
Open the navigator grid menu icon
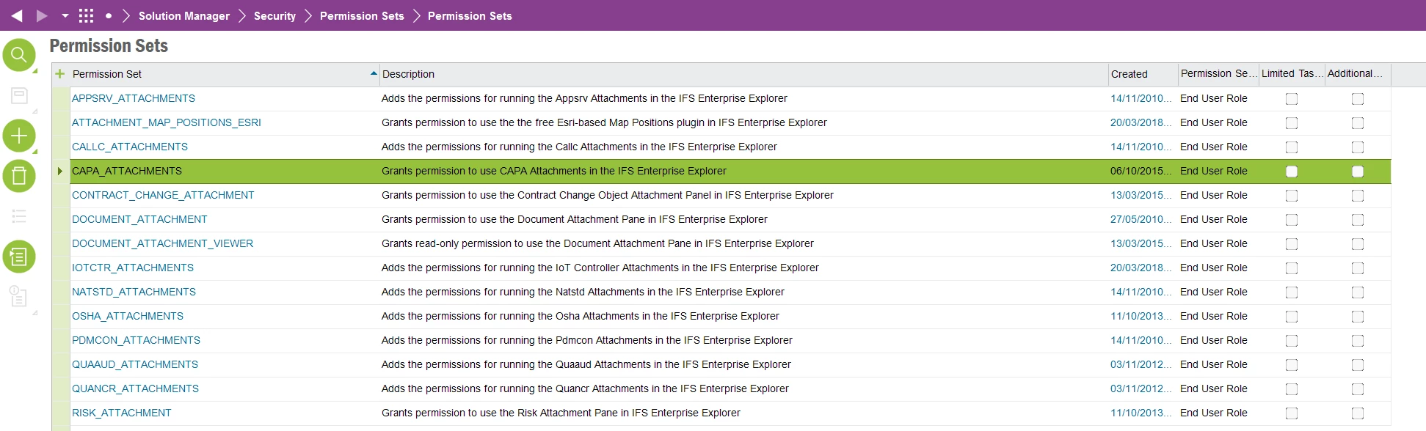(86, 15)
